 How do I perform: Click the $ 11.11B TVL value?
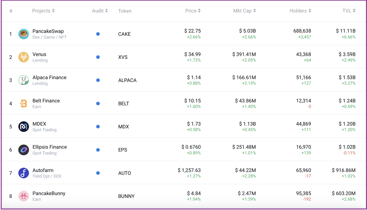click(x=346, y=31)
